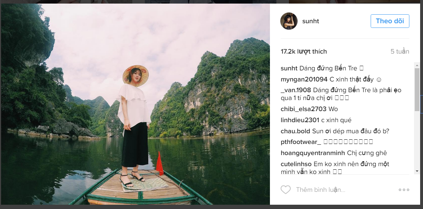Image resolution: width=423 pixels, height=209 pixels.
Task: Like the post with the heart icon
Action: click(x=285, y=190)
